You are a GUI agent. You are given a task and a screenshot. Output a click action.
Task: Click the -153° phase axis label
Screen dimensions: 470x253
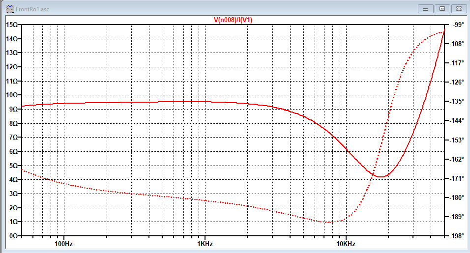457,140
